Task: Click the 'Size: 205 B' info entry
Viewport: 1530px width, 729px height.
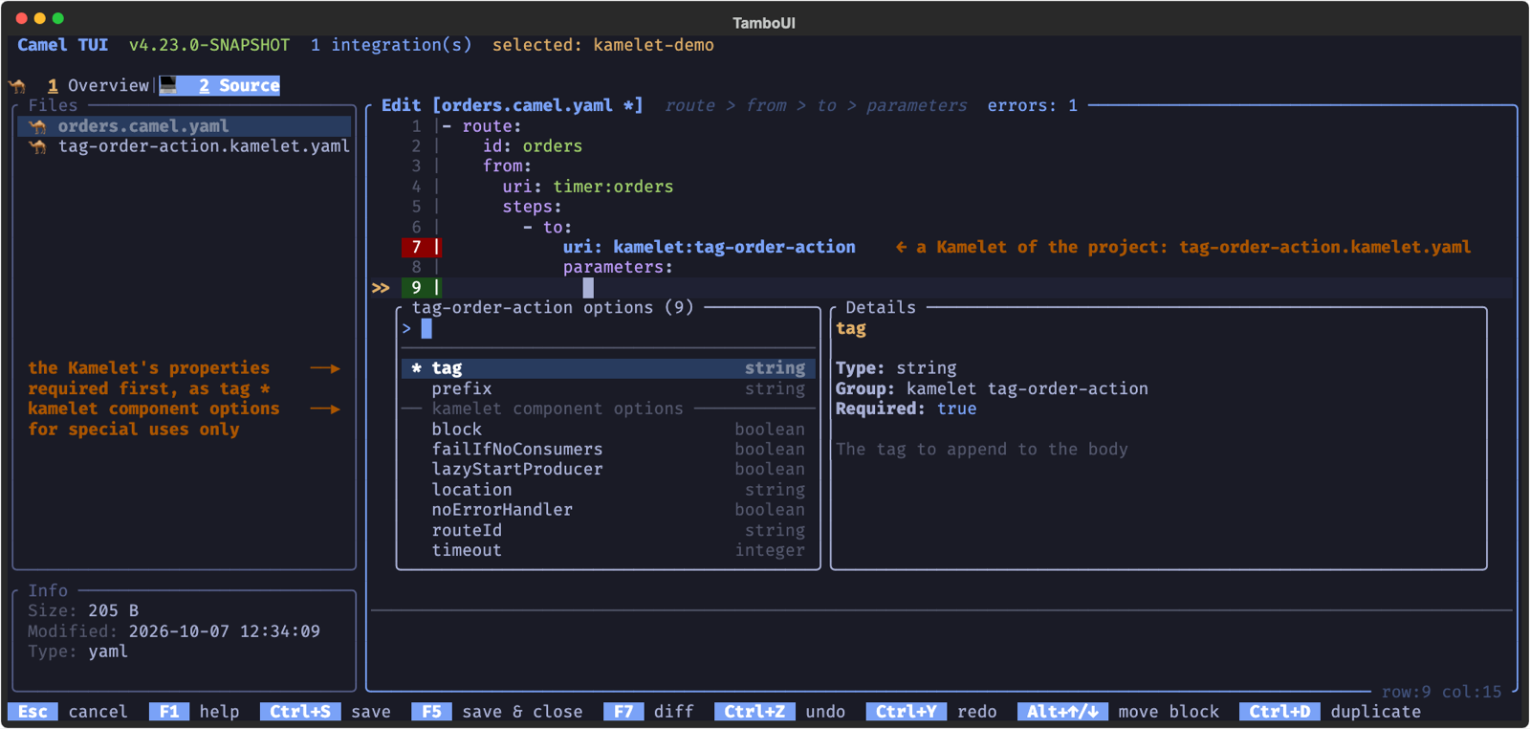Action: [x=83, y=610]
